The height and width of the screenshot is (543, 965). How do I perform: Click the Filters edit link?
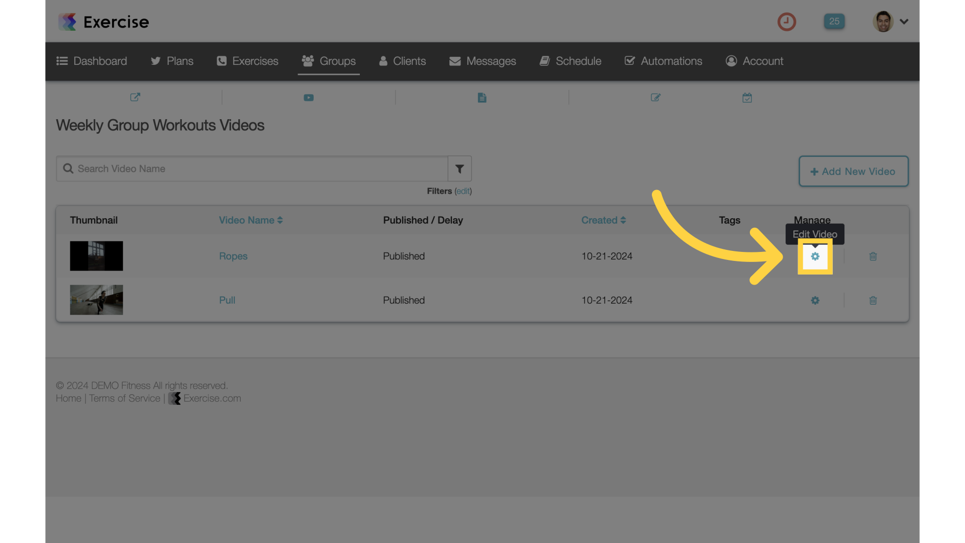(463, 192)
